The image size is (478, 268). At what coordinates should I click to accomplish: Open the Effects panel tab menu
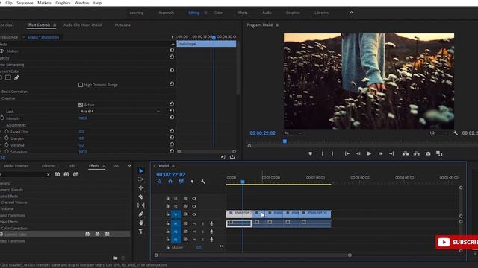(x=104, y=166)
